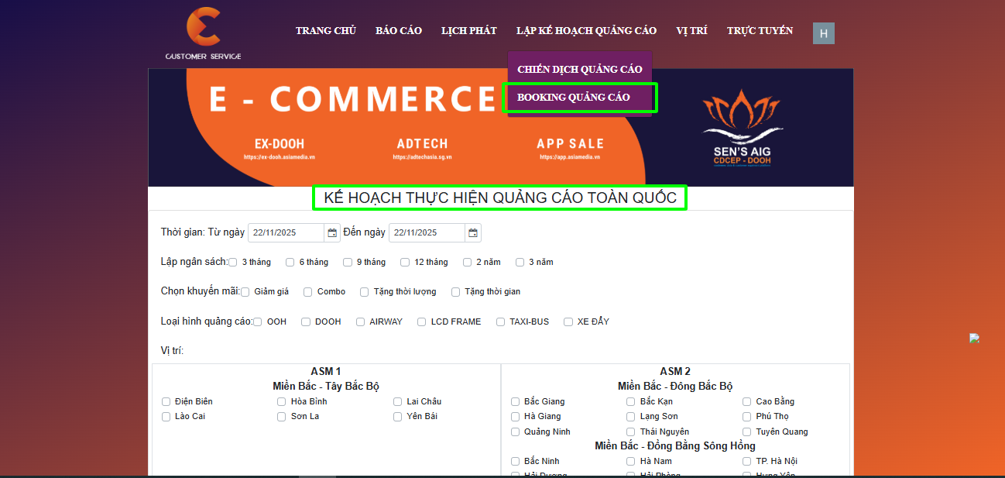Image resolution: width=1005 pixels, height=478 pixels.
Task: Click the Customer Service logo
Action: (203, 34)
